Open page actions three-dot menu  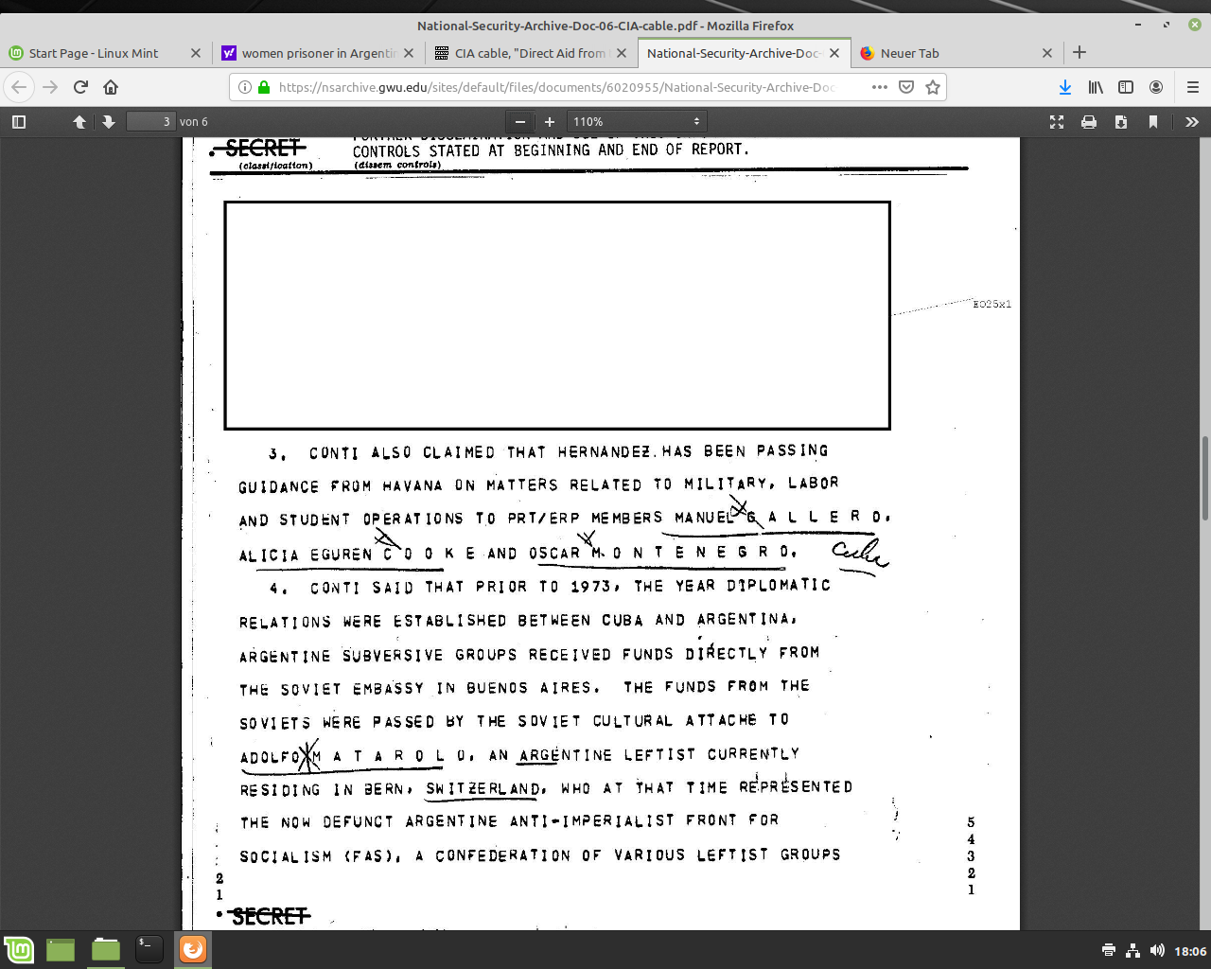pos(880,87)
